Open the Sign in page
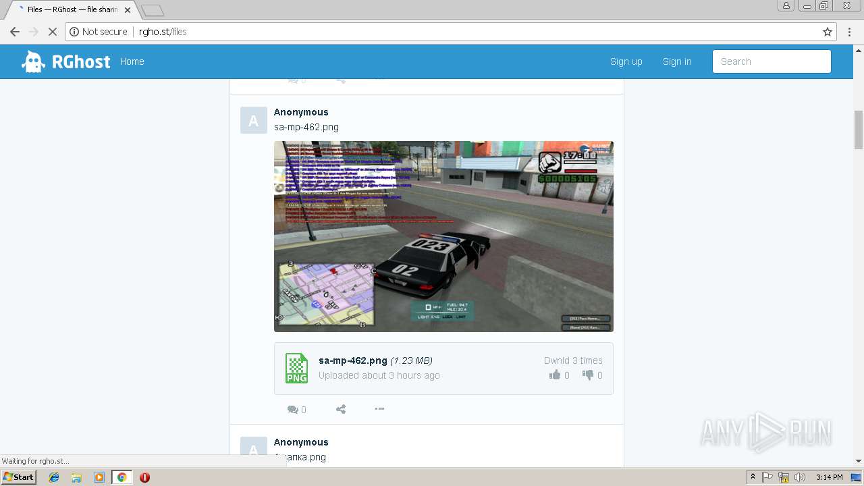The height and width of the screenshot is (486, 864). coord(677,61)
